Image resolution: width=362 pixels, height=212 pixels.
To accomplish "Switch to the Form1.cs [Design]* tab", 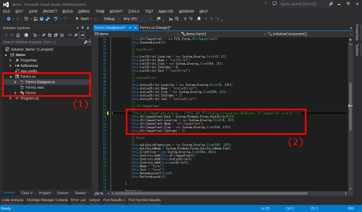I will [155, 28].
